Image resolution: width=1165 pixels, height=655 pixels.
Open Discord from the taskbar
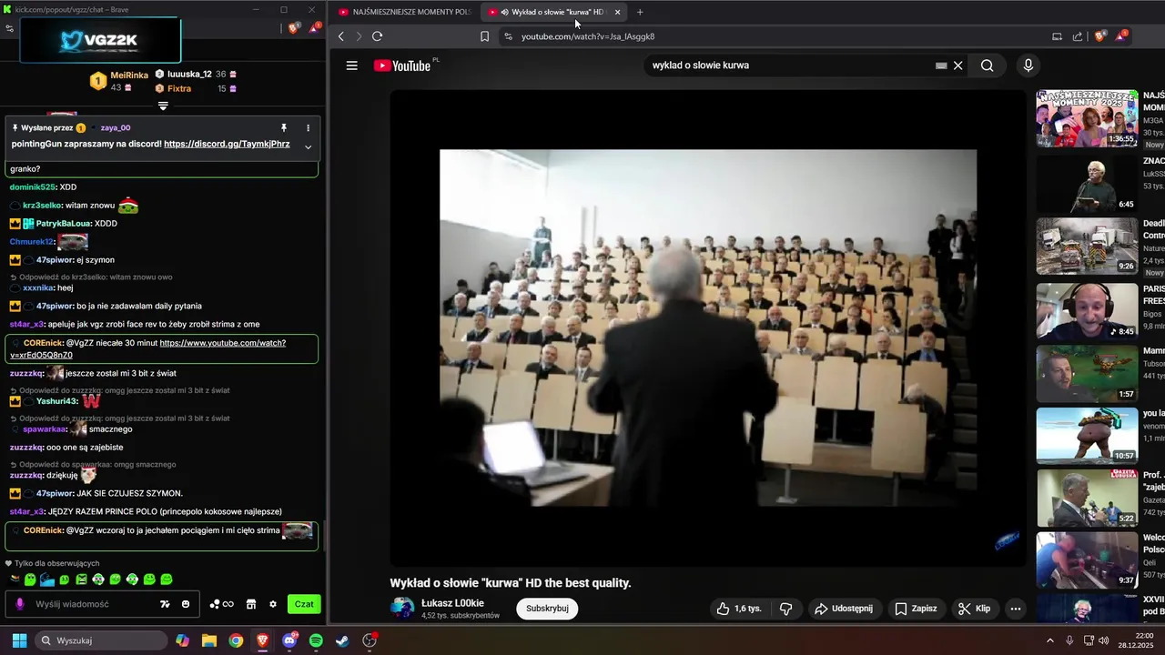point(289,640)
